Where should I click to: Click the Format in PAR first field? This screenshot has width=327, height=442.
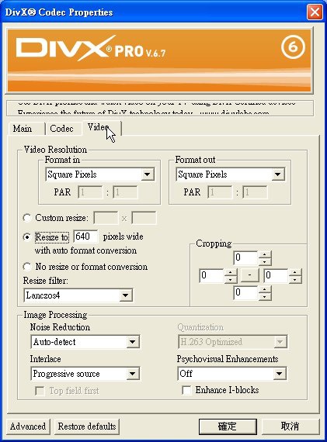(90, 192)
